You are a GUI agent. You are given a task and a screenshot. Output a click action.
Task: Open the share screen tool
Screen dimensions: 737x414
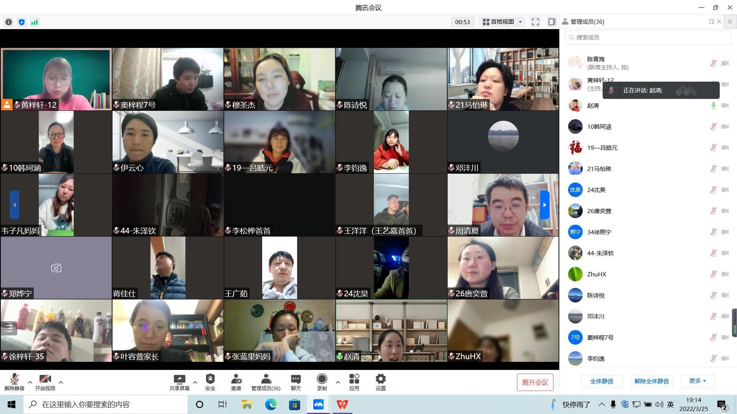(179, 382)
